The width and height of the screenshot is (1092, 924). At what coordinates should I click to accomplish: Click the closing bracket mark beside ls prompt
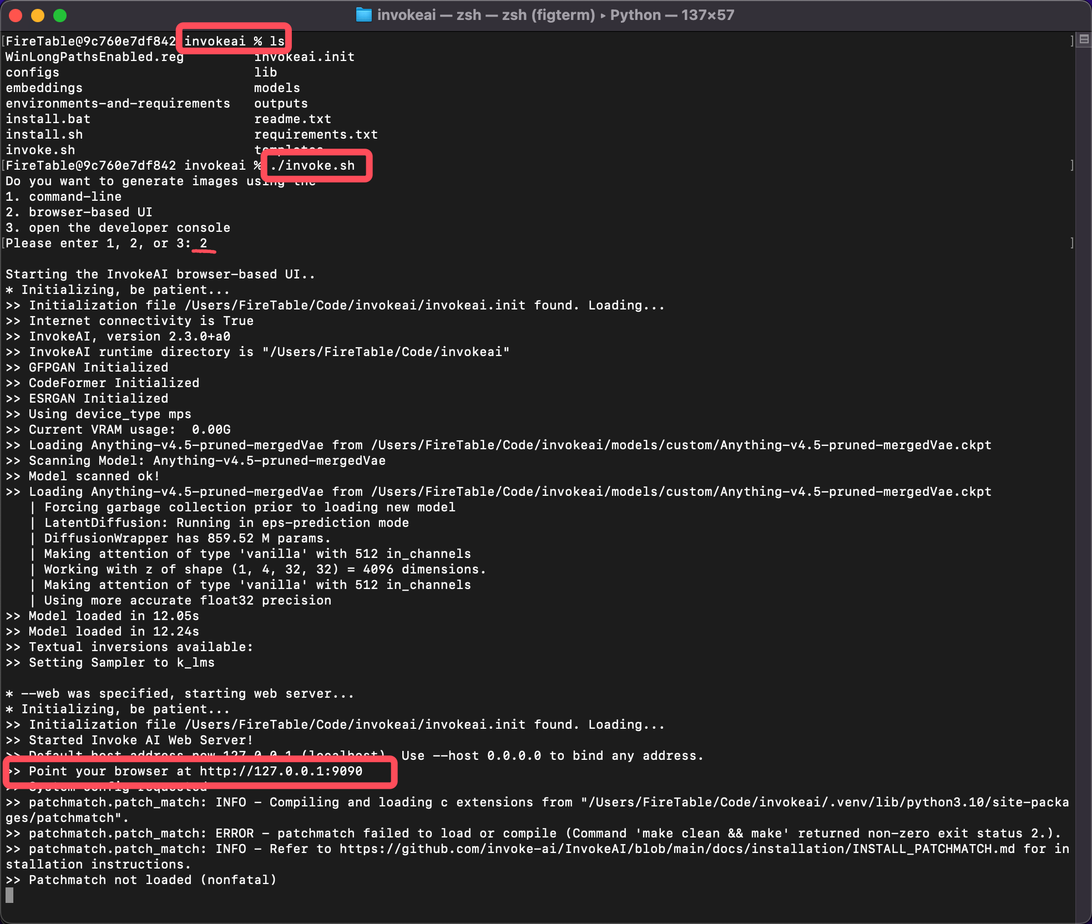(1072, 41)
